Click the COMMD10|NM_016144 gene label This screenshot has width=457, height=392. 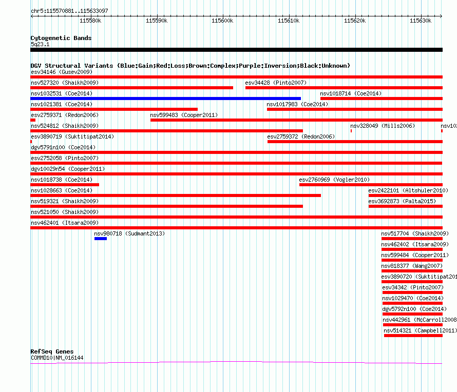[57, 358]
